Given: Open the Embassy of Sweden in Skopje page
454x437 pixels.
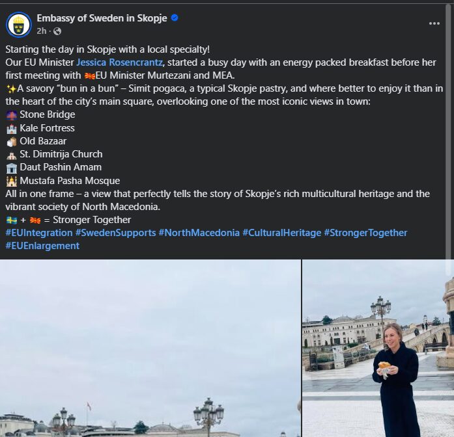Looking at the screenshot, I should click(x=102, y=18).
